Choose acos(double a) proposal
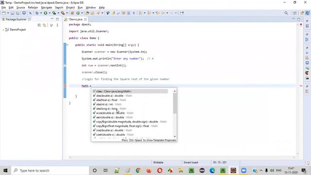The height and width of the screenshot is (175, 311). pos(131,113)
